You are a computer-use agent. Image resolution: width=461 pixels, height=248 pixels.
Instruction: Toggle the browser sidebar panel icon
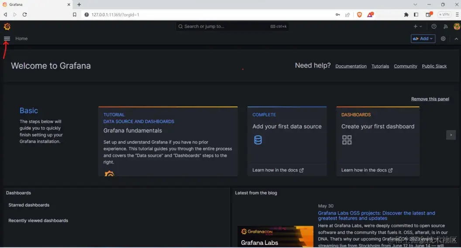coord(416,14)
